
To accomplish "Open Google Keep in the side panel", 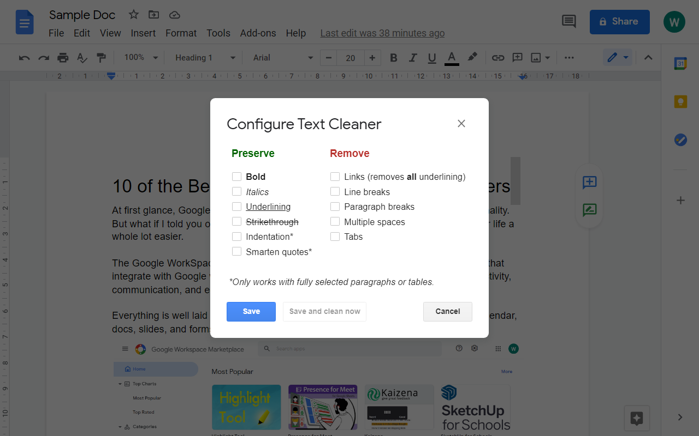I will [x=680, y=102].
